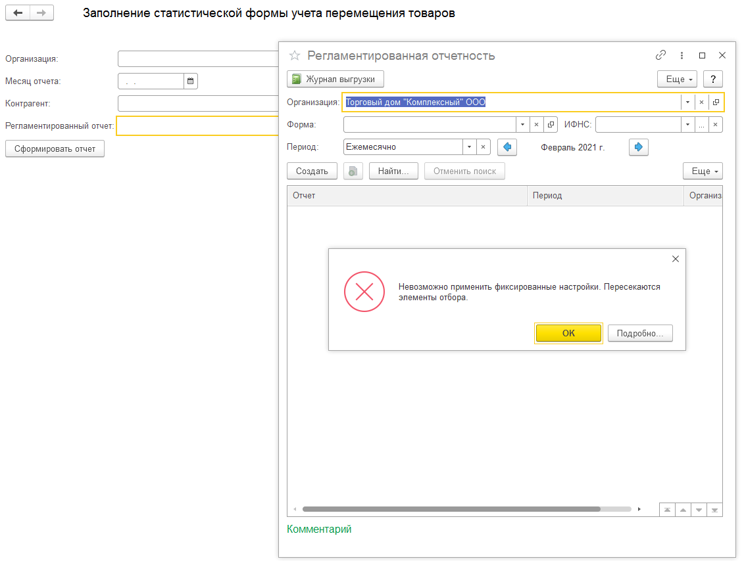
Task: Click the horizontal scrollbar right arrow
Action: (x=639, y=509)
